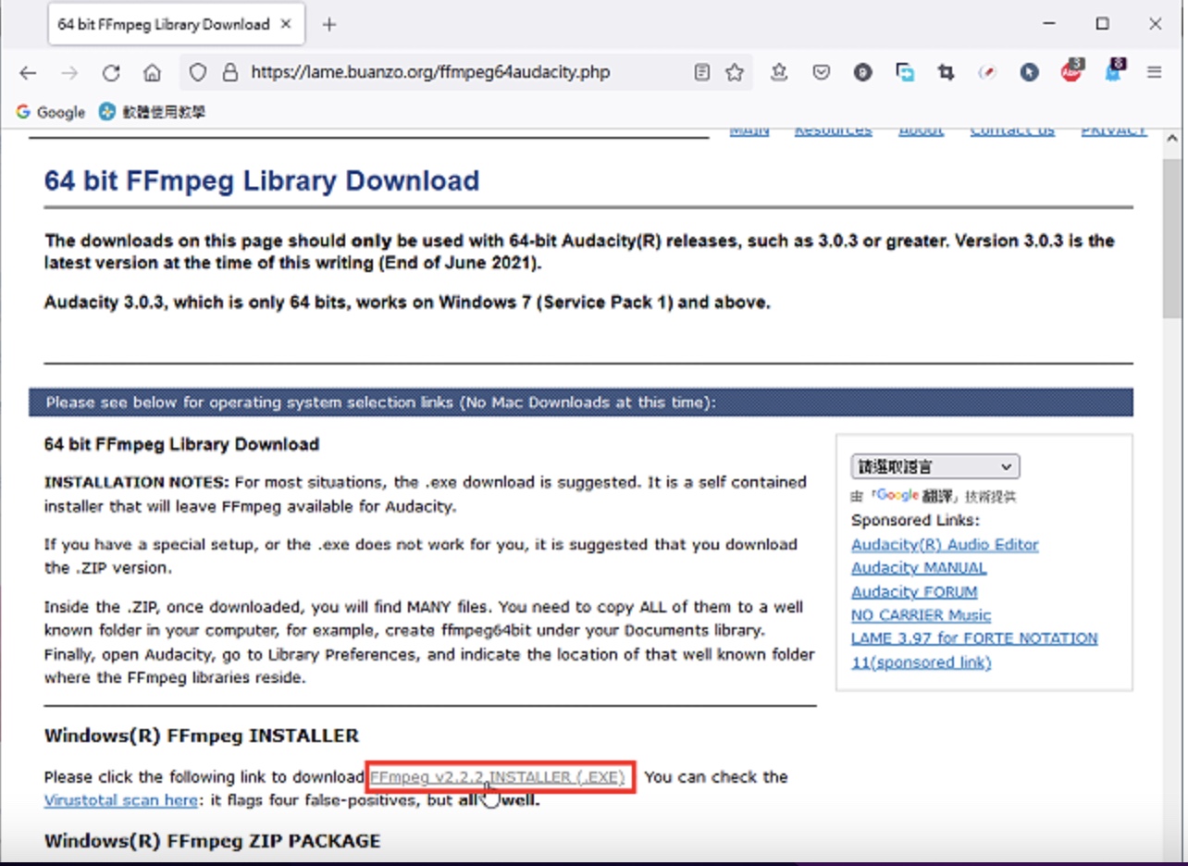
Task: Open the blue translate/copy extension icon
Action: (905, 72)
